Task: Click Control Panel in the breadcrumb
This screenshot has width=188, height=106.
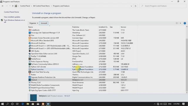Action: tap(25, 6)
